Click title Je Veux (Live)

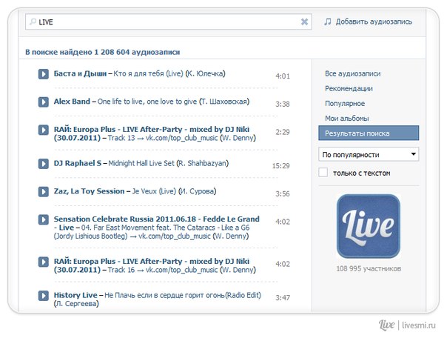154,191
